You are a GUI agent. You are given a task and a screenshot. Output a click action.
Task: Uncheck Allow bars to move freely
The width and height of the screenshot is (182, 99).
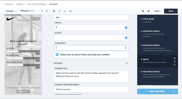[57, 55]
